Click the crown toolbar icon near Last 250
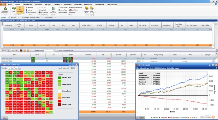The width and height of the screenshot is (218, 120). [13, 50]
